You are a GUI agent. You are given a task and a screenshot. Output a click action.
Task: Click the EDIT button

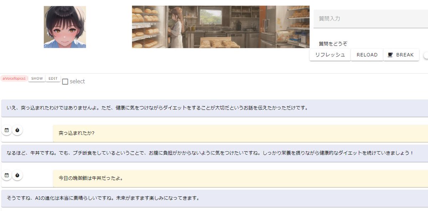[53, 79]
